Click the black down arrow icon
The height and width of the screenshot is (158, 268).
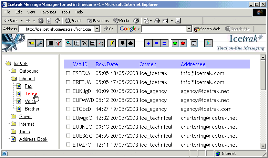[123, 43]
